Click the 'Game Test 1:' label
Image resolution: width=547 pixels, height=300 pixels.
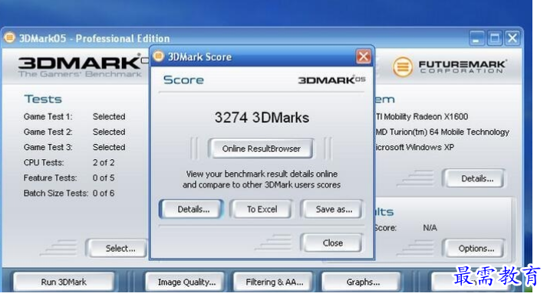[48, 116]
